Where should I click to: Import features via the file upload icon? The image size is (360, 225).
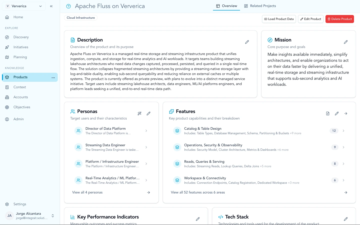pyautogui.click(x=328, y=113)
